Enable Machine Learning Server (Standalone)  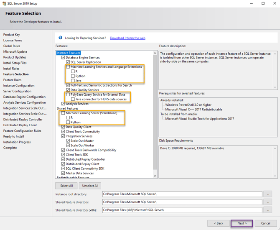pos(63,113)
